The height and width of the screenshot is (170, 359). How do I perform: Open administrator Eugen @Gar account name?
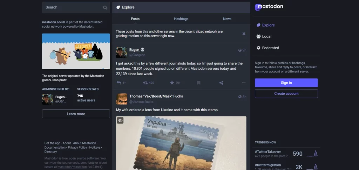point(61,99)
